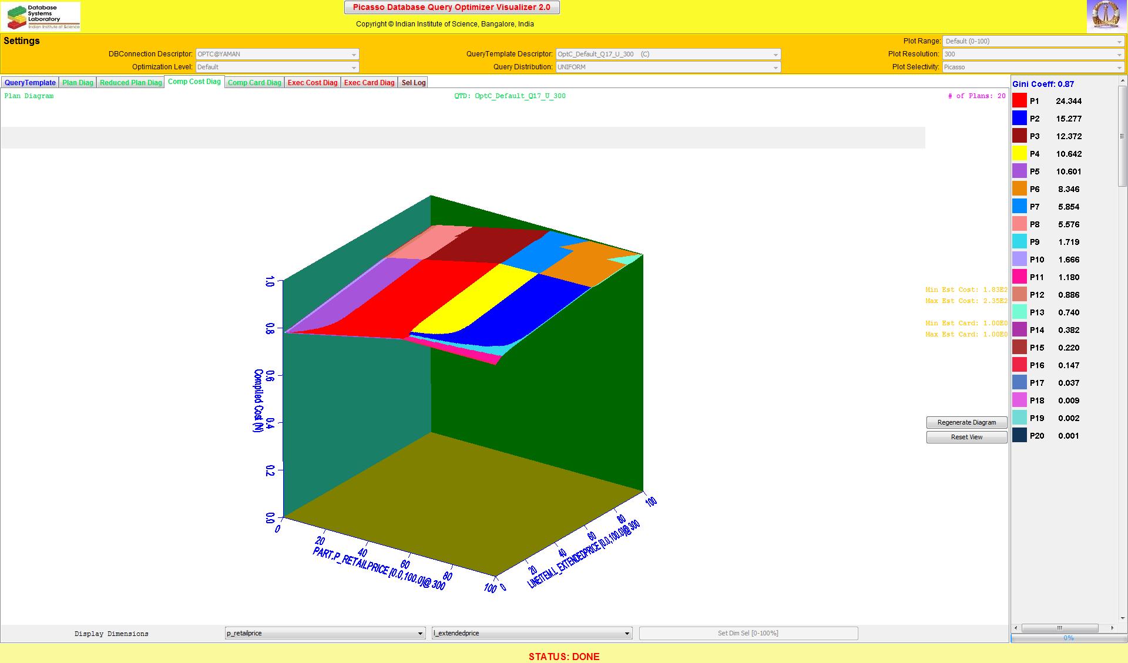Image resolution: width=1128 pixels, height=663 pixels.
Task: Open the Exec Cost Diag tab
Action: click(313, 83)
